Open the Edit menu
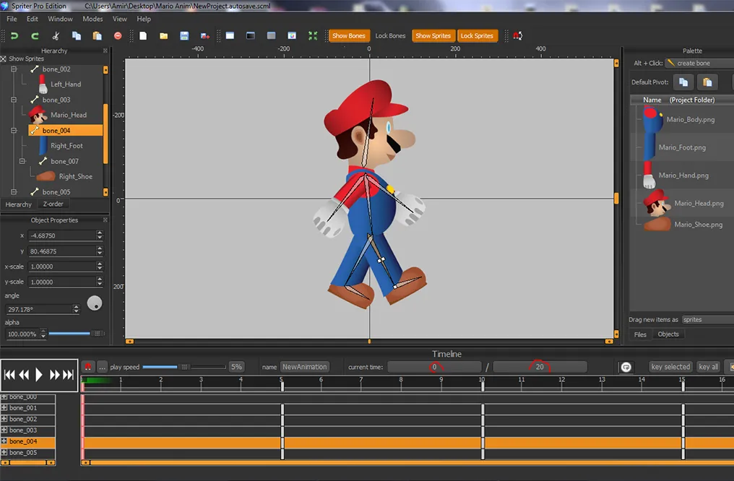The height and width of the screenshot is (481, 734). click(x=33, y=19)
